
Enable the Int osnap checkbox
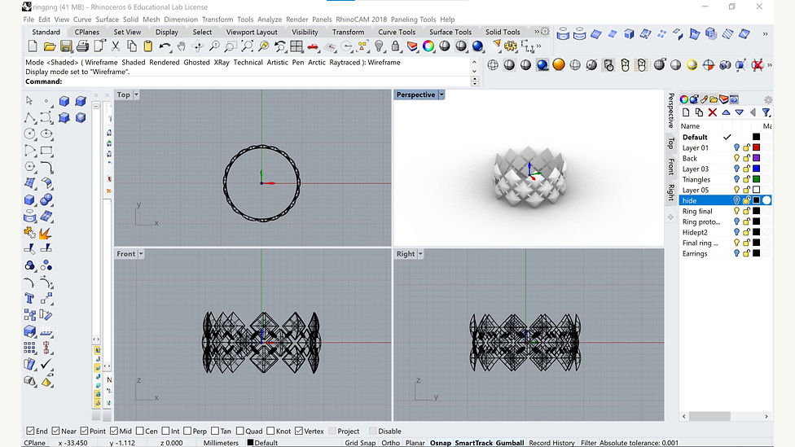tap(166, 431)
